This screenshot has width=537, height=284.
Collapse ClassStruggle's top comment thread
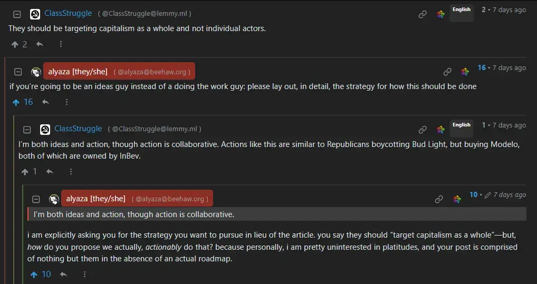17,14
